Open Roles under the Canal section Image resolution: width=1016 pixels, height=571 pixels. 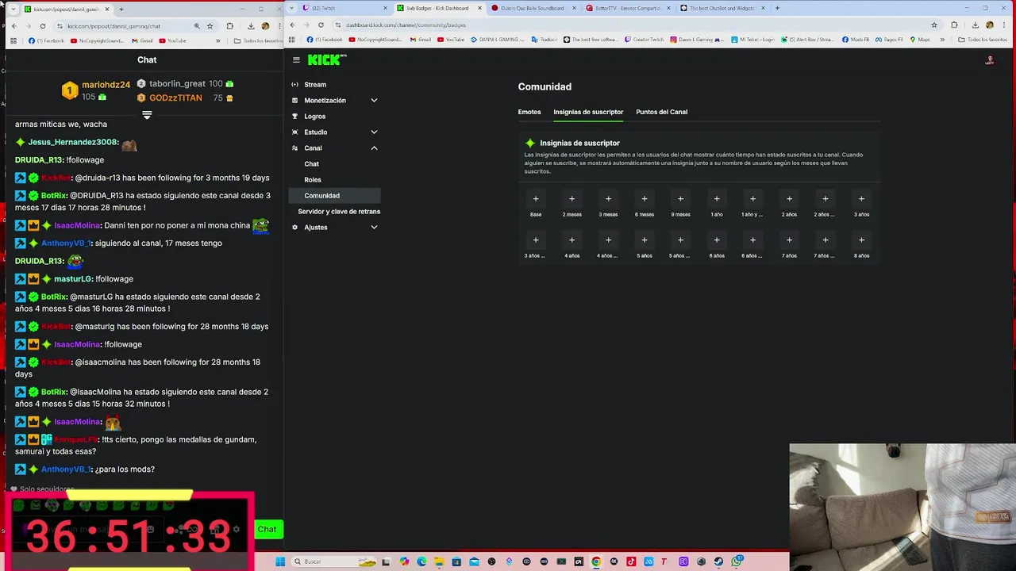[x=313, y=180]
